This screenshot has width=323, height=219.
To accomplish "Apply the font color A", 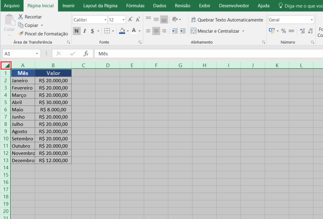I will pos(134,31).
